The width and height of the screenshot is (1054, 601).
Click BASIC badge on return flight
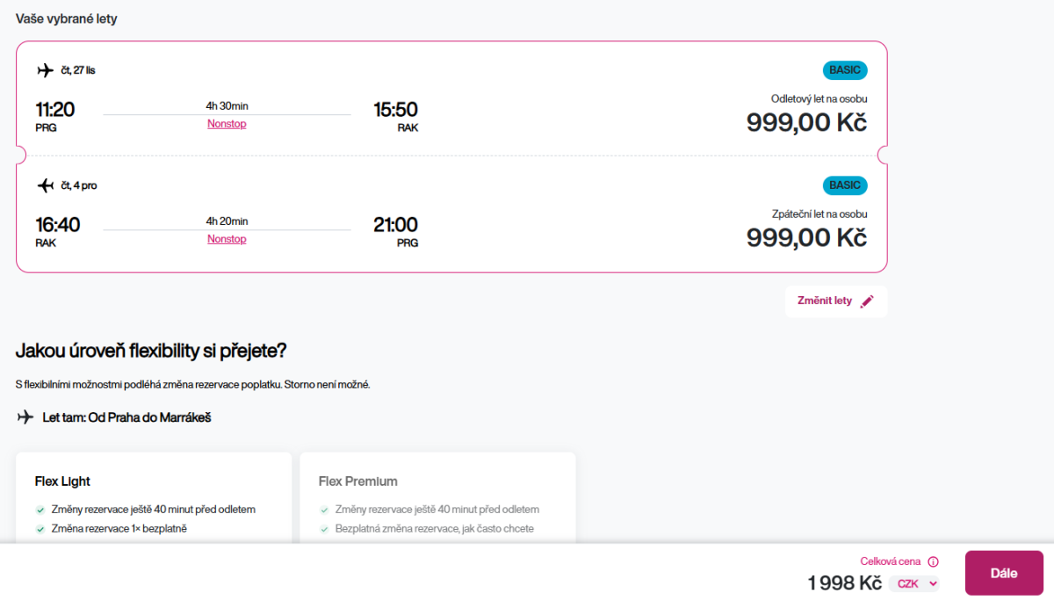pos(845,185)
